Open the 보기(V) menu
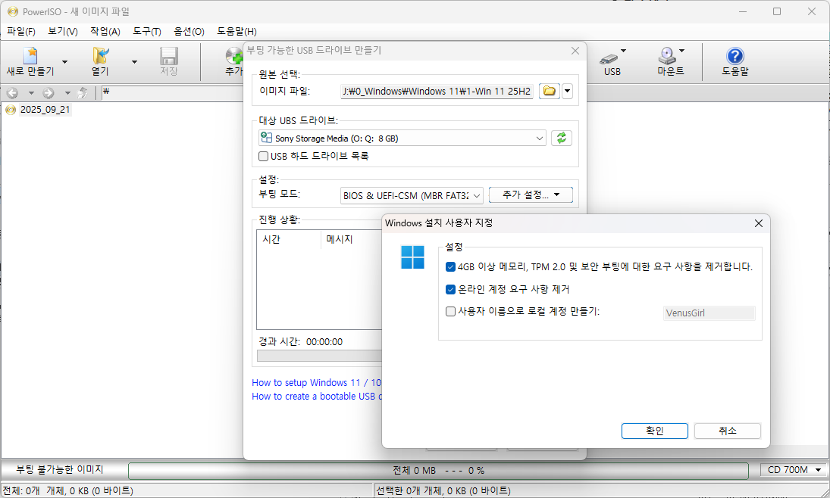 click(x=62, y=32)
